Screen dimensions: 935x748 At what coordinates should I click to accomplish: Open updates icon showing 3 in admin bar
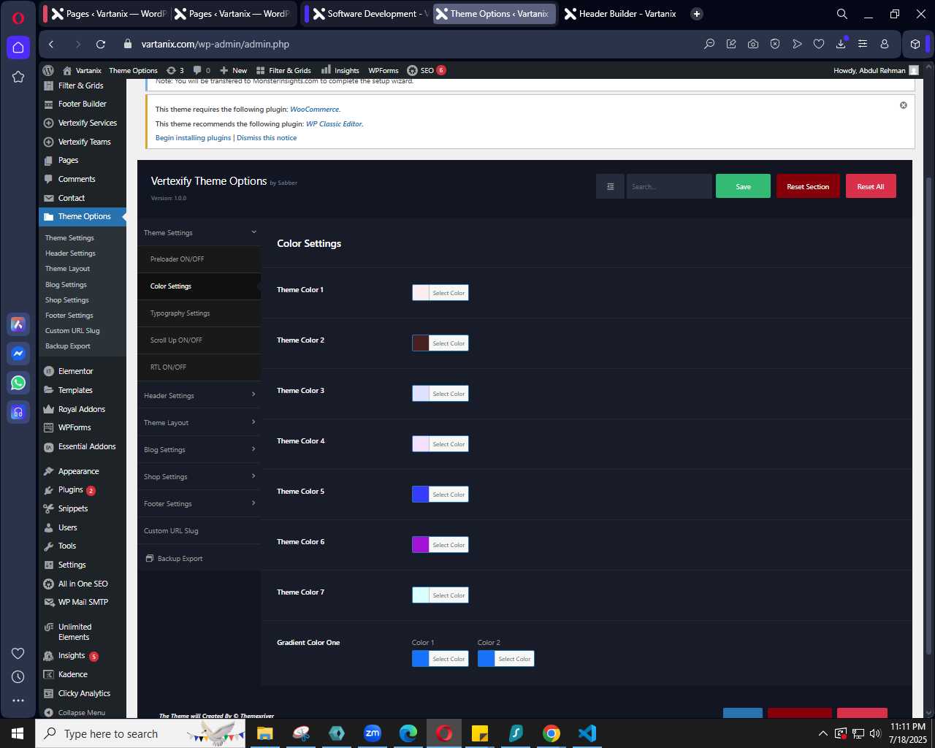pos(175,71)
